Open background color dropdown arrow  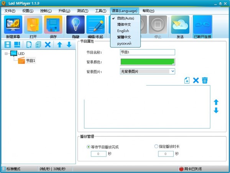click(x=173, y=62)
